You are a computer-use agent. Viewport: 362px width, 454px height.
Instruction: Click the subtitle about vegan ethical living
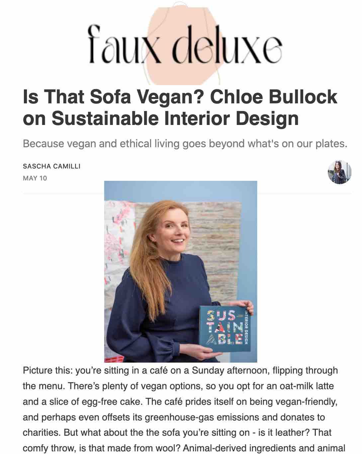click(x=185, y=144)
